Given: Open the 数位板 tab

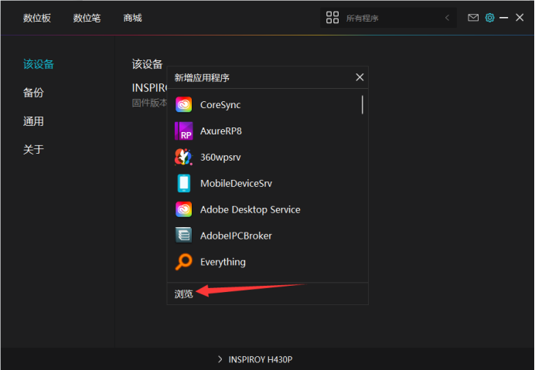Looking at the screenshot, I should [x=37, y=18].
